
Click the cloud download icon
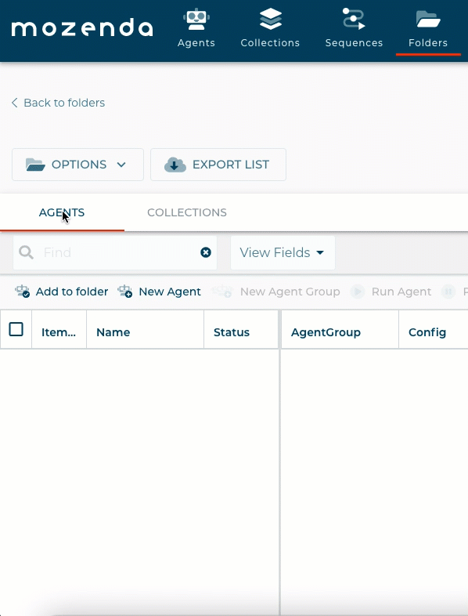(x=175, y=165)
